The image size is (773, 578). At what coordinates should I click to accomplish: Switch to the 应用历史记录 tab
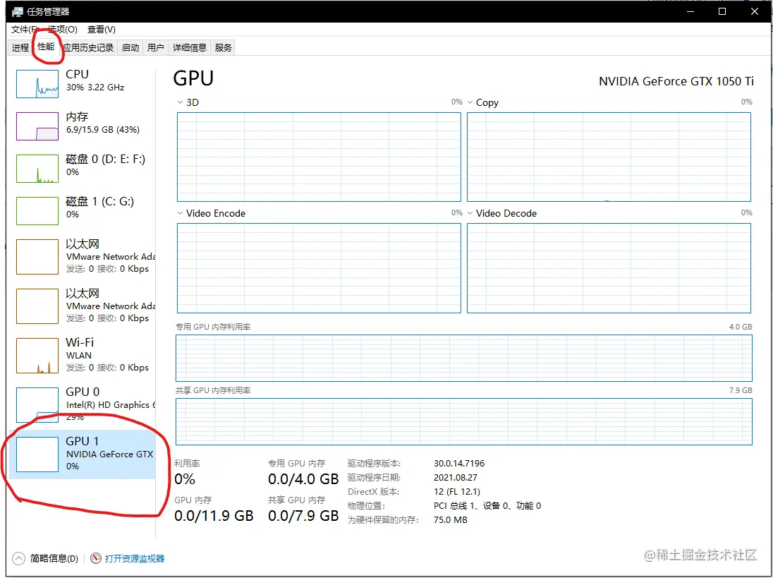(89, 47)
